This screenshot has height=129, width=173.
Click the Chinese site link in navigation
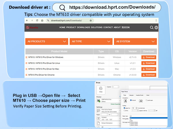pyautogui.click(x=125, y=28)
